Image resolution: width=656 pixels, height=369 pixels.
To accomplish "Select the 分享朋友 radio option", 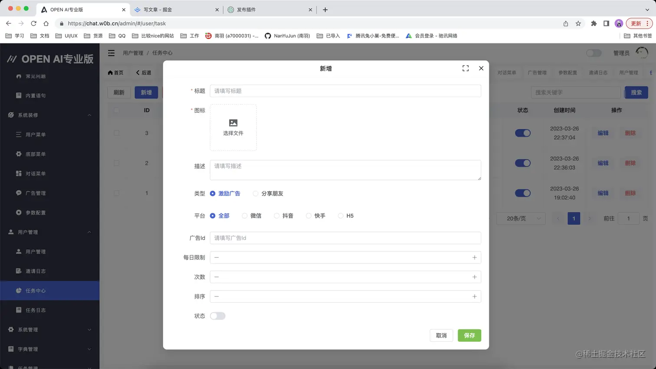I will coord(256,193).
